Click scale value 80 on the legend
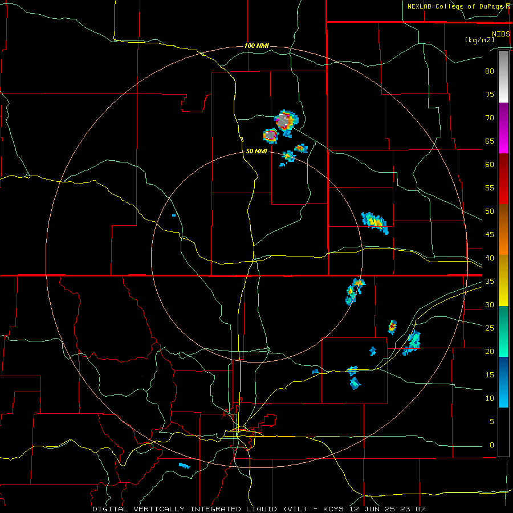 (x=490, y=71)
